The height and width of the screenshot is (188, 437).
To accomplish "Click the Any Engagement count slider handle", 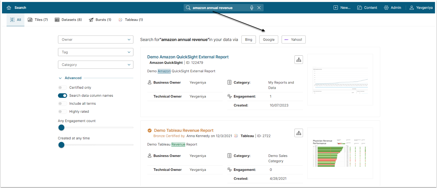I will (x=61, y=128).
